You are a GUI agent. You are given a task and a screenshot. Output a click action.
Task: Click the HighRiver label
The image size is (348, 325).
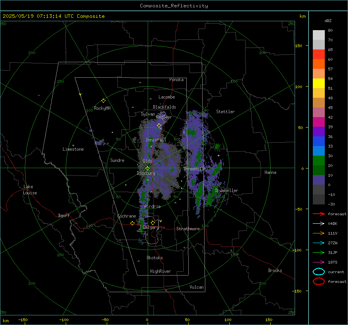pyautogui.click(x=160, y=271)
